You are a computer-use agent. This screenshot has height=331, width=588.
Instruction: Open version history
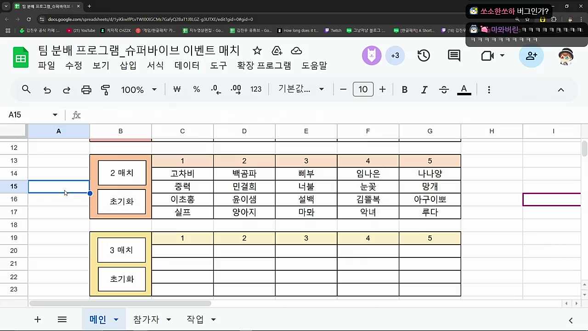point(424,56)
